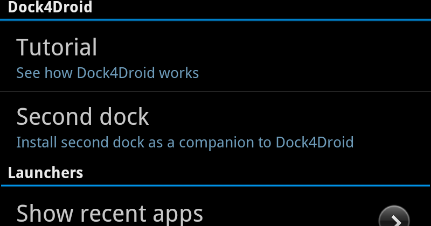
Task: Open the round arrow next to Show recent apps
Action: (394, 216)
